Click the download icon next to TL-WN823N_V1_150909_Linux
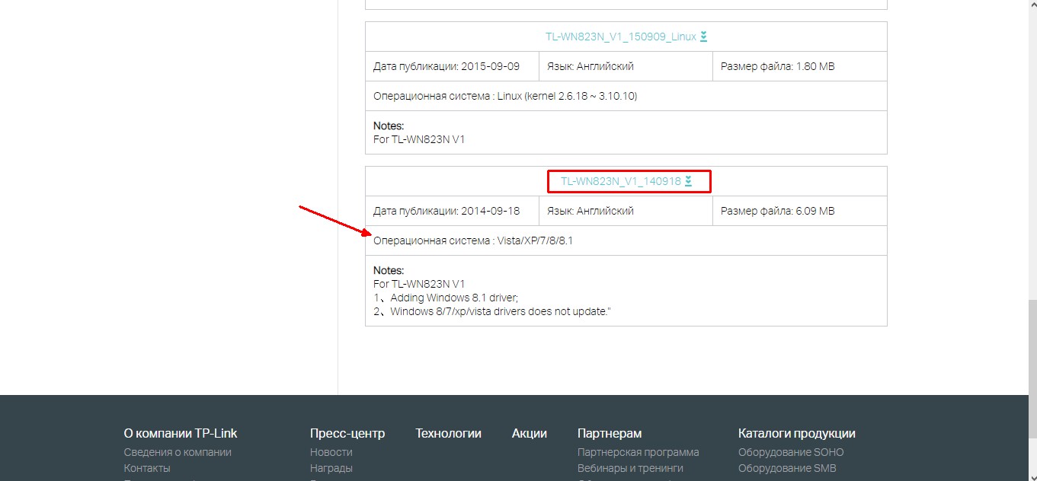This screenshot has height=481, width=1037. 703,36
